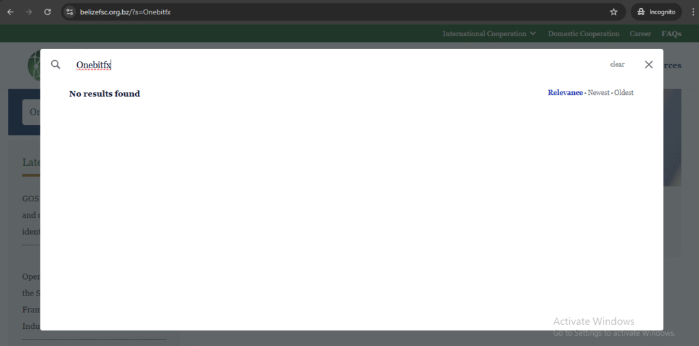
Task: Focus the Onebitfx search field
Action: coord(339,65)
